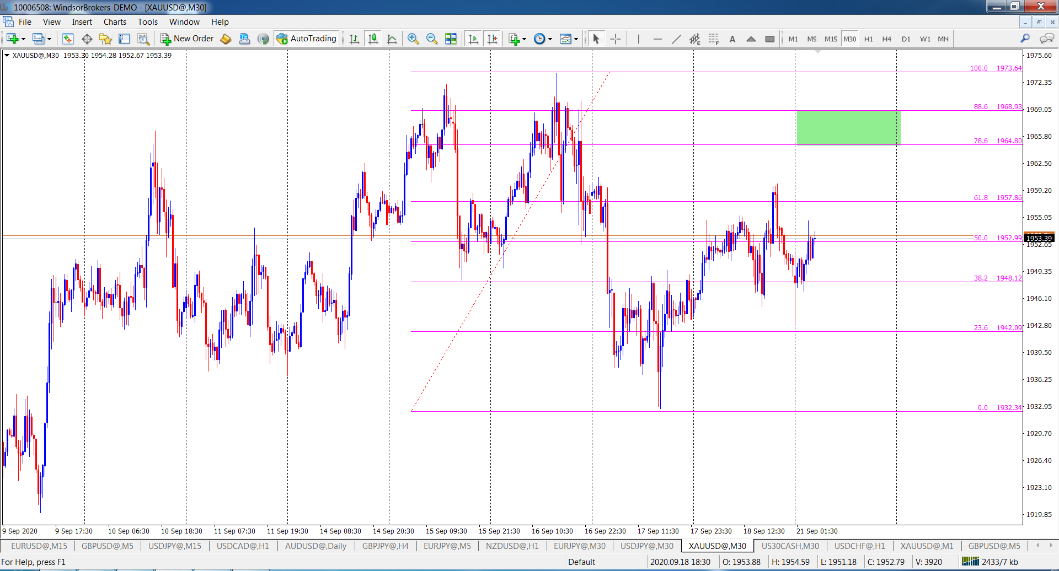Viewport: 1059px width, 571px height.
Task: Click the Indicators list icon
Action: coord(514,39)
